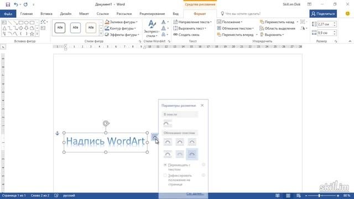Go to the Рассылки tab
354x199 pixels.
pyautogui.click(x=124, y=14)
